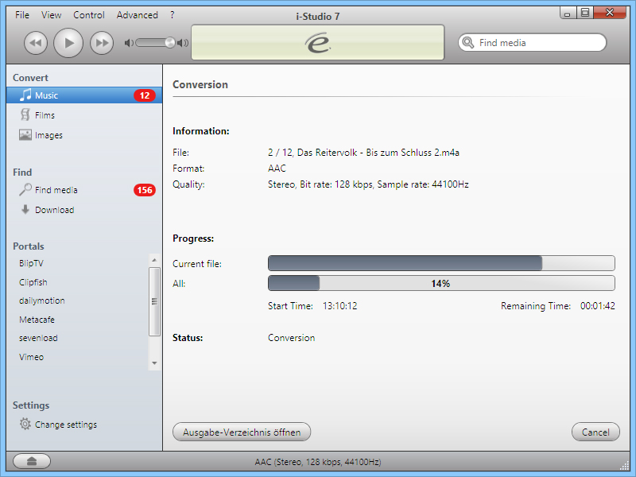The image size is (636, 477).
Task: Open the Advanced menu
Action: pos(137,15)
